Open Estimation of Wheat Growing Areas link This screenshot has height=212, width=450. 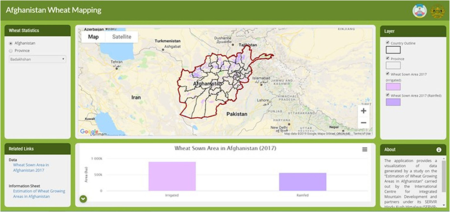(39, 194)
